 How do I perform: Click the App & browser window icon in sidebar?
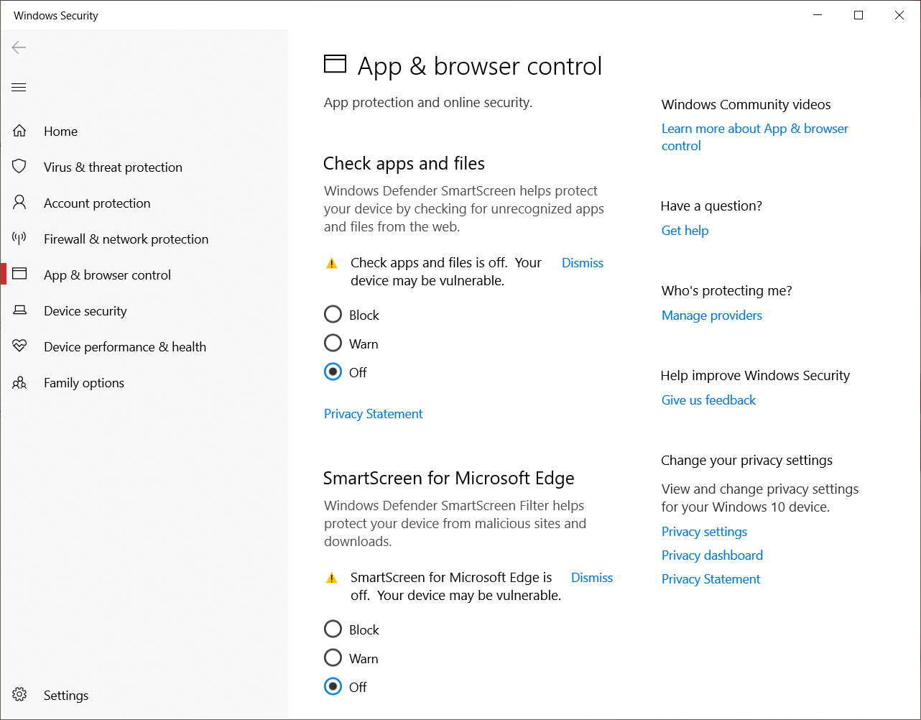pos(19,274)
